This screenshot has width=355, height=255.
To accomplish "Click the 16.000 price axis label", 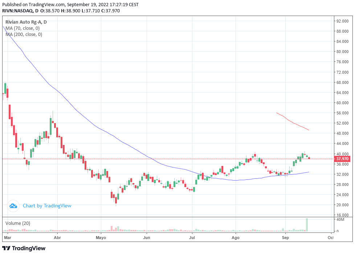I will [342, 215].
